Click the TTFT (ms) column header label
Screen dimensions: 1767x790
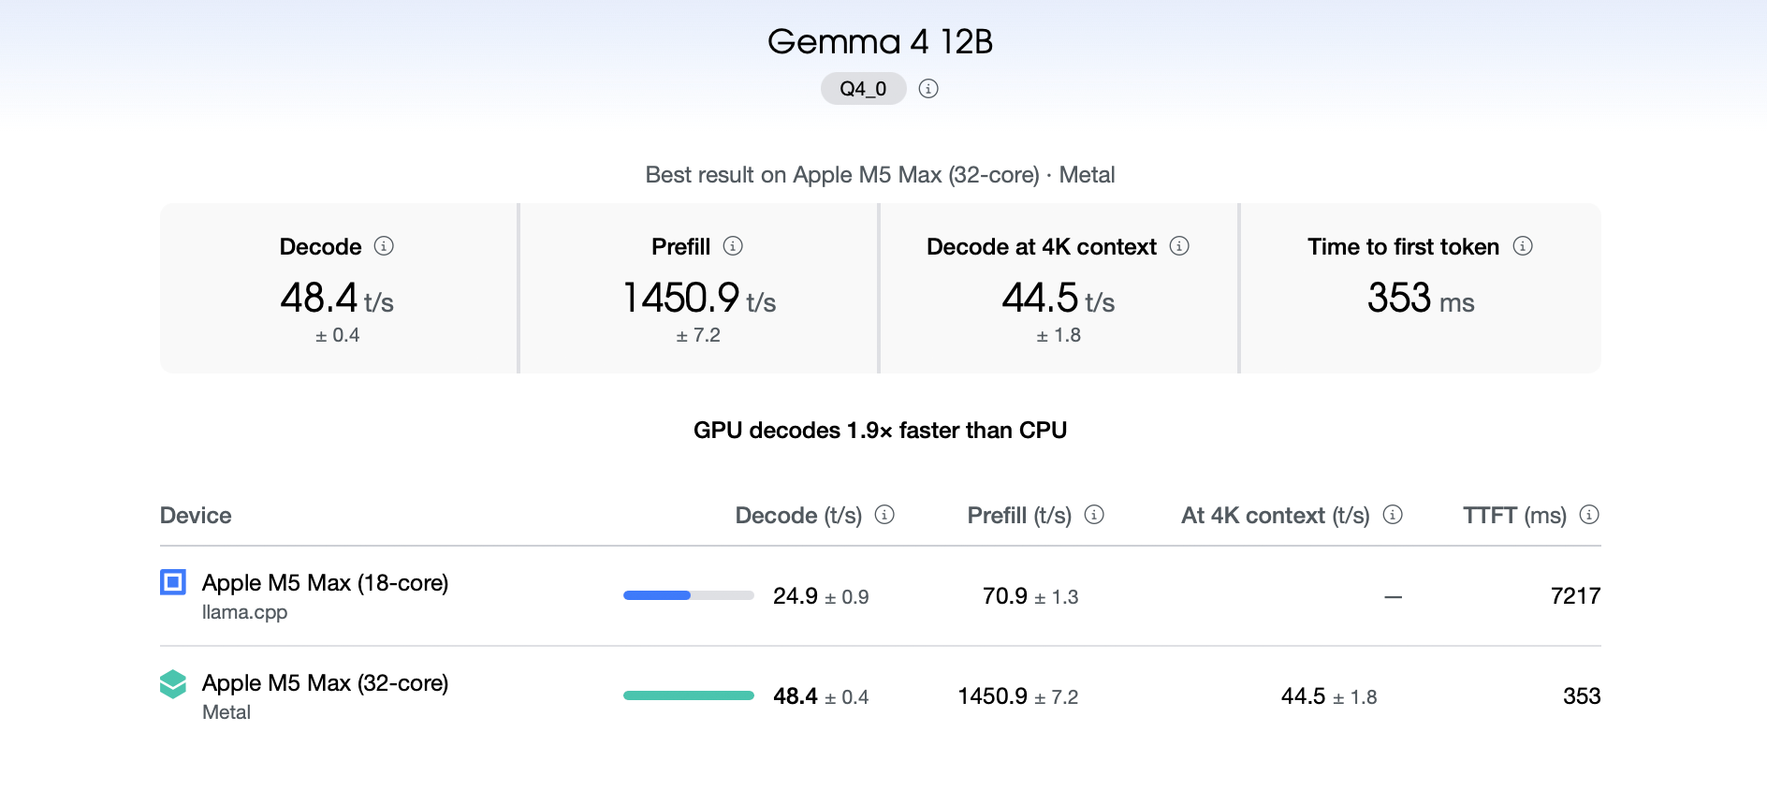click(x=1514, y=516)
